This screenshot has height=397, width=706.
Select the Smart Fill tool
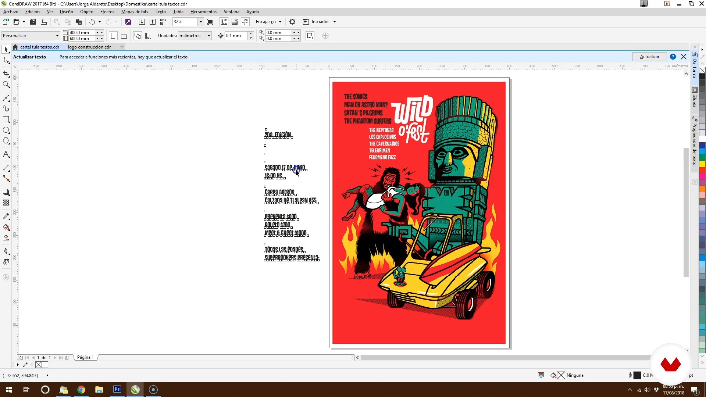click(6, 238)
